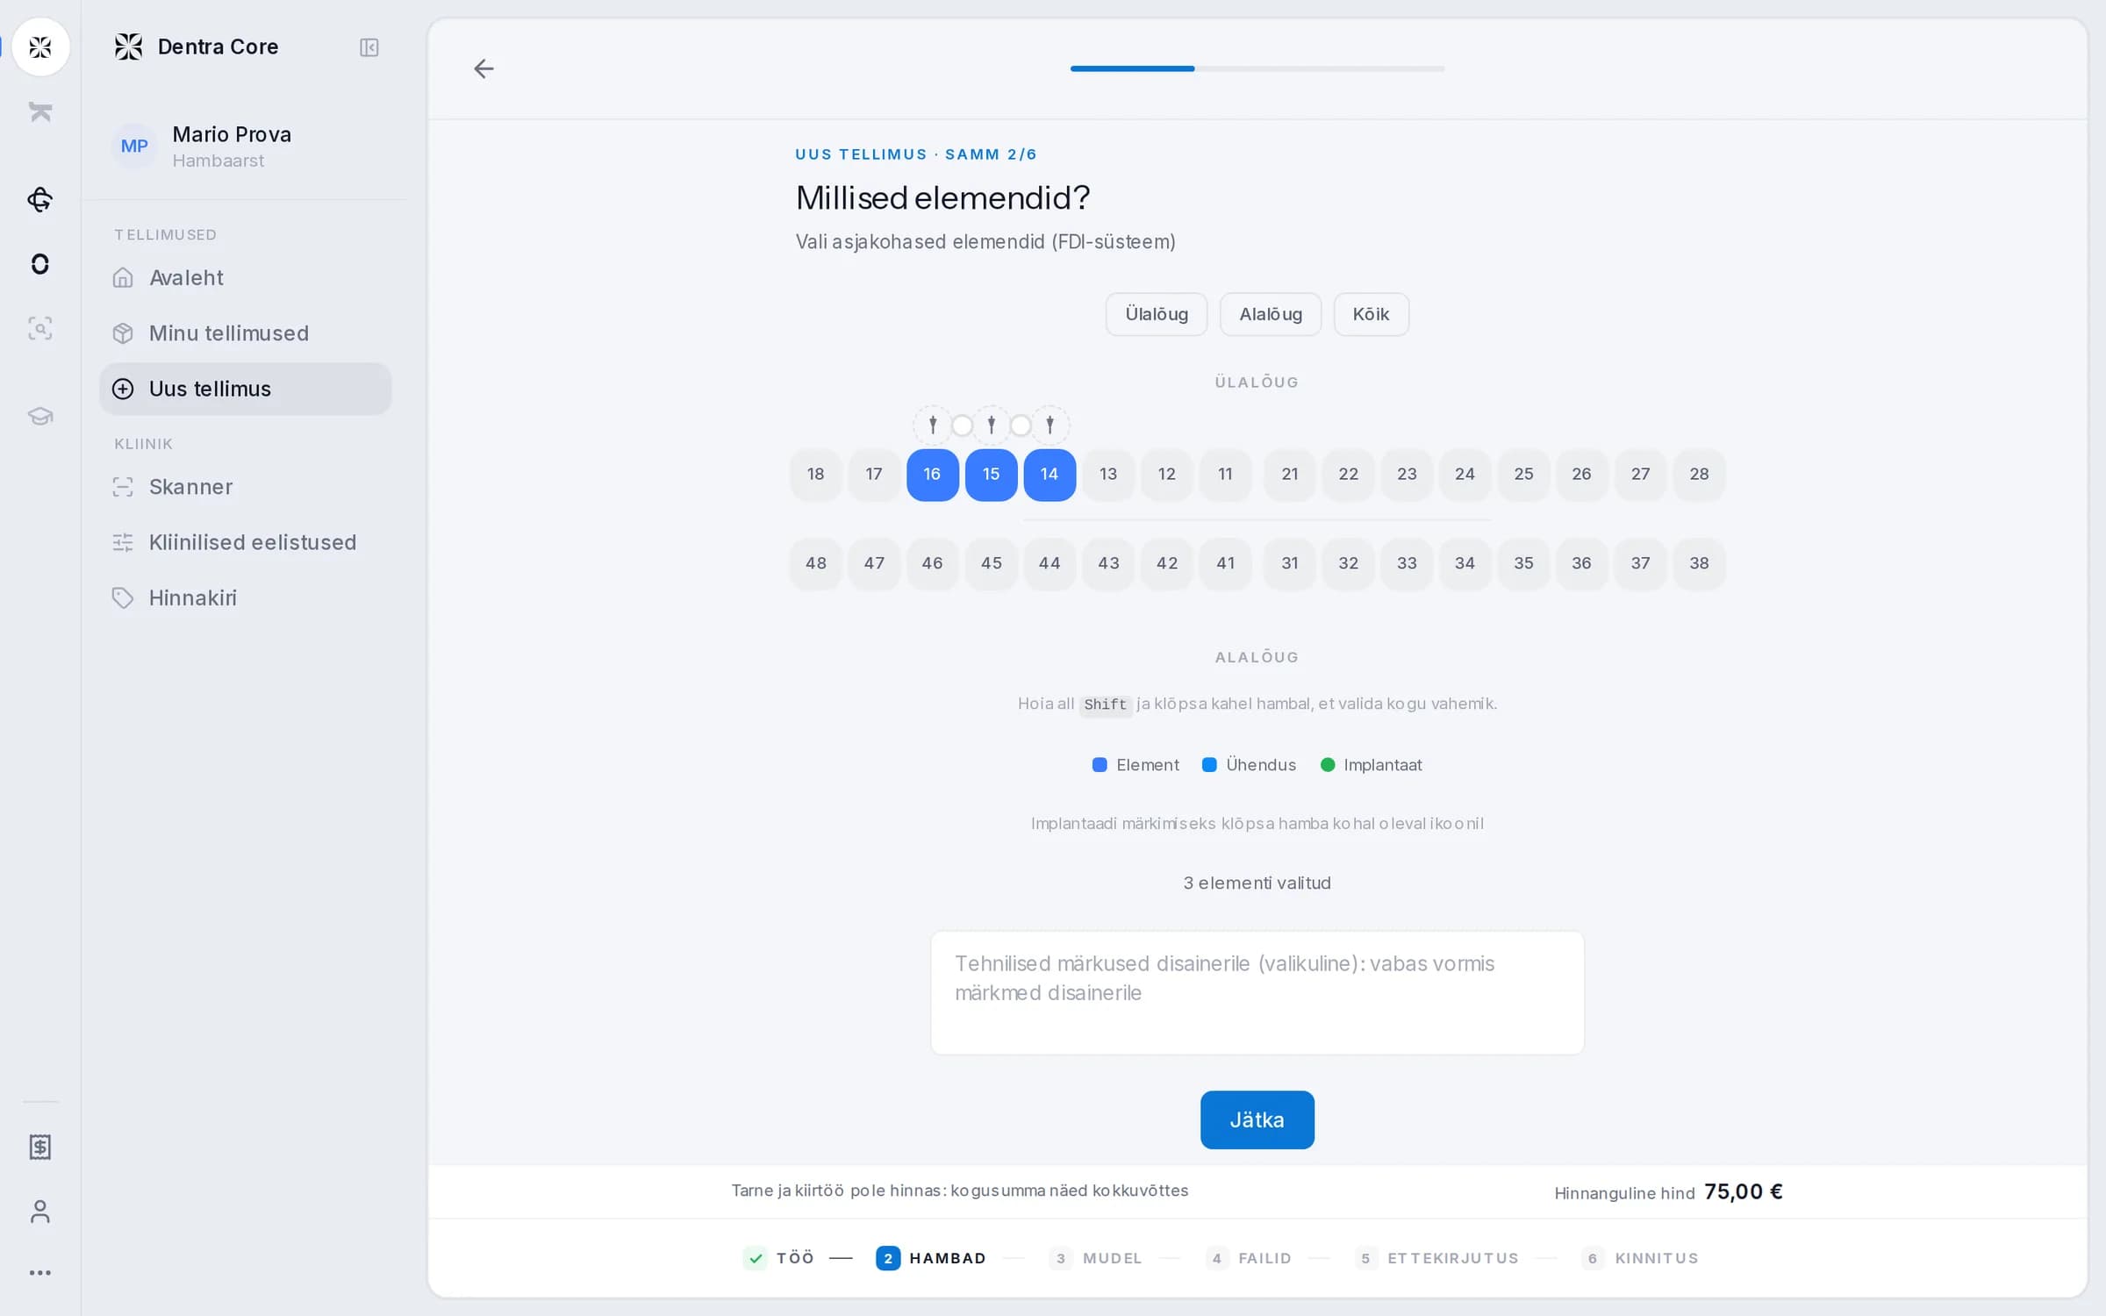This screenshot has width=2106, height=1316.
Task: Click the back arrow above the form
Action: coord(484,68)
